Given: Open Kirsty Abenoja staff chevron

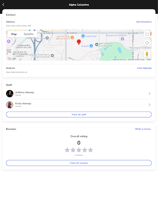Looking at the screenshot, I should coord(149,105).
